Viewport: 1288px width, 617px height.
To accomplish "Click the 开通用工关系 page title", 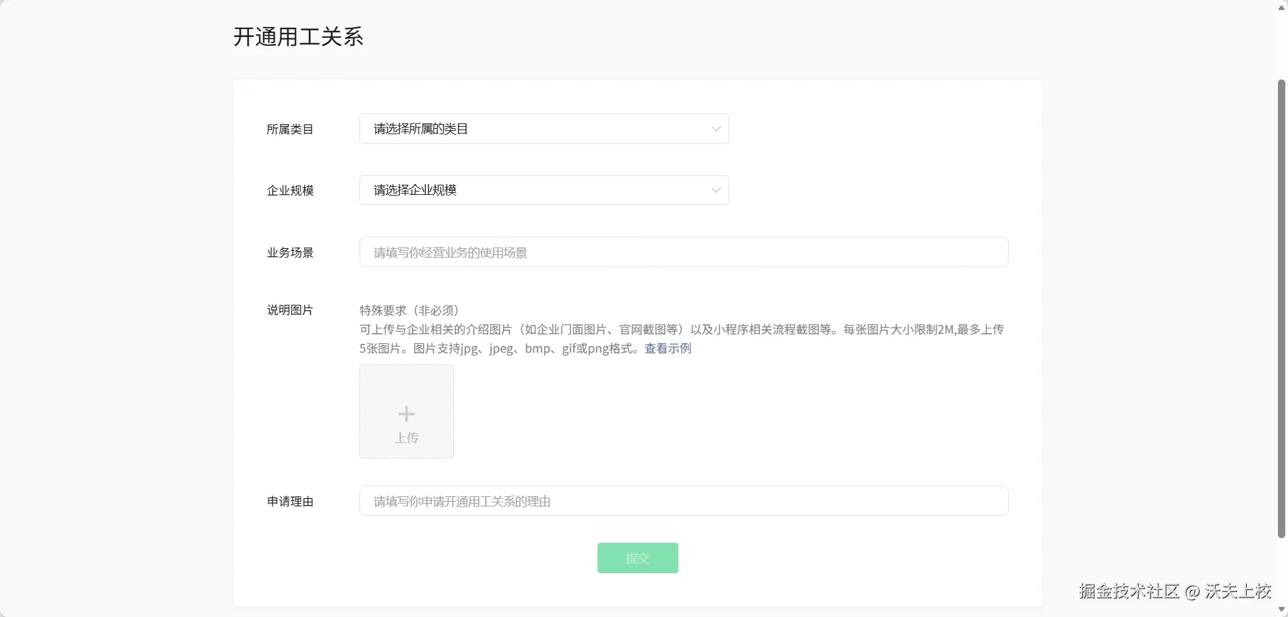I will click(x=298, y=37).
